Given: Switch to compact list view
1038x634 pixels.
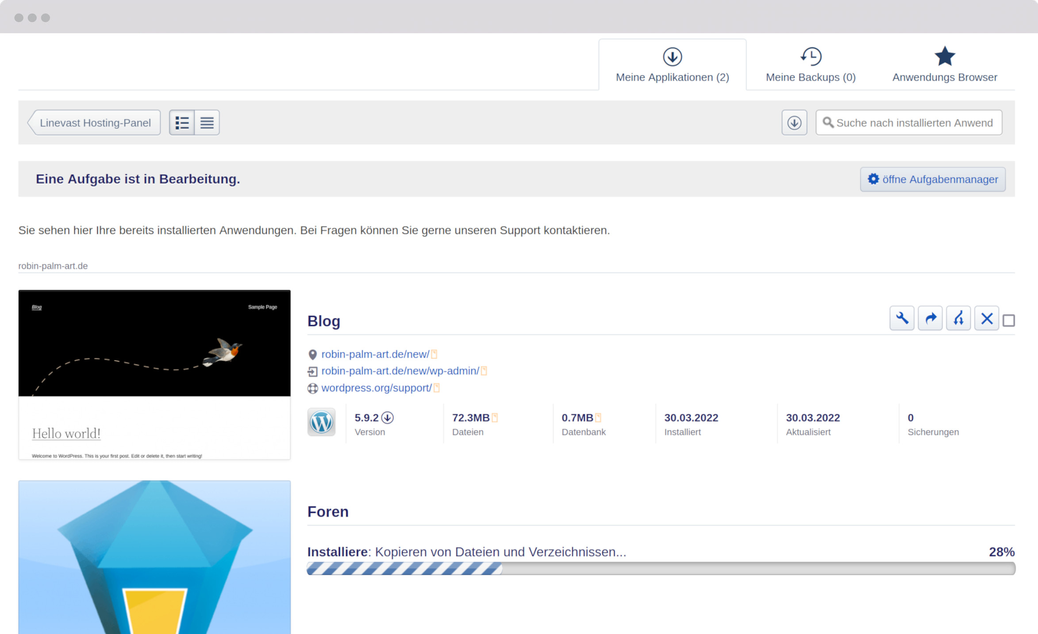Looking at the screenshot, I should [207, 123].
